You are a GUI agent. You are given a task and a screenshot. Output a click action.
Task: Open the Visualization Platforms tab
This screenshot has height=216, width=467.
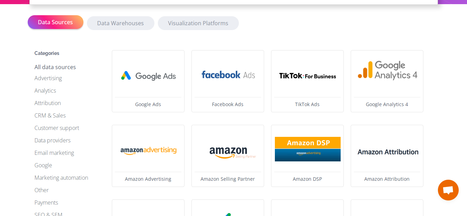pos(198,23)
